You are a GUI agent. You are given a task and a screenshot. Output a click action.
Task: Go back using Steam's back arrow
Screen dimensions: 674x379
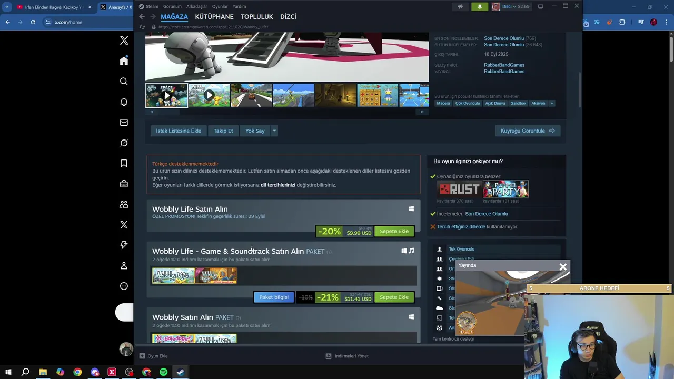142,17
